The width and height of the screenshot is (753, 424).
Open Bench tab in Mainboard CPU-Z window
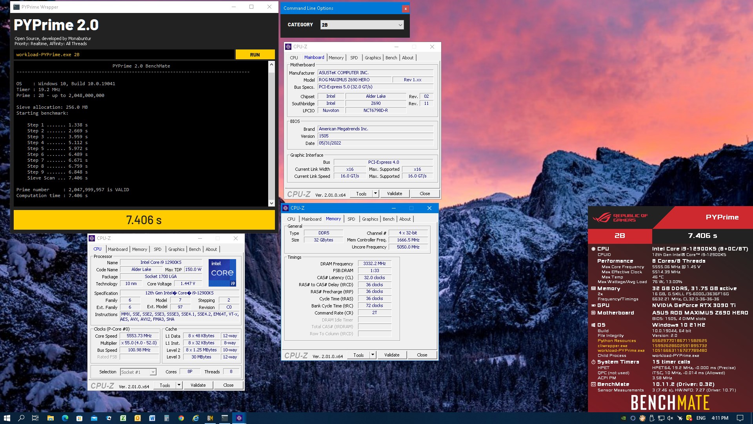(391, 58)
